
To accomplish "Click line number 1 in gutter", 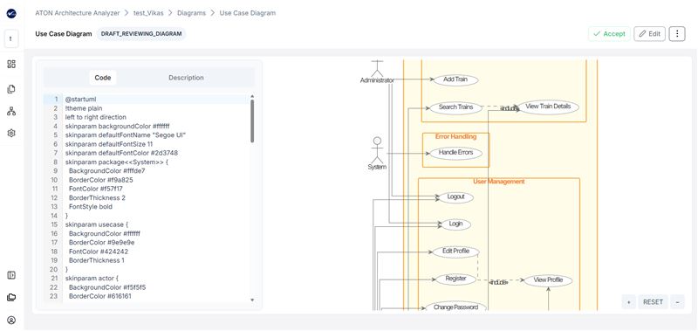I will [x=57, y=99].
